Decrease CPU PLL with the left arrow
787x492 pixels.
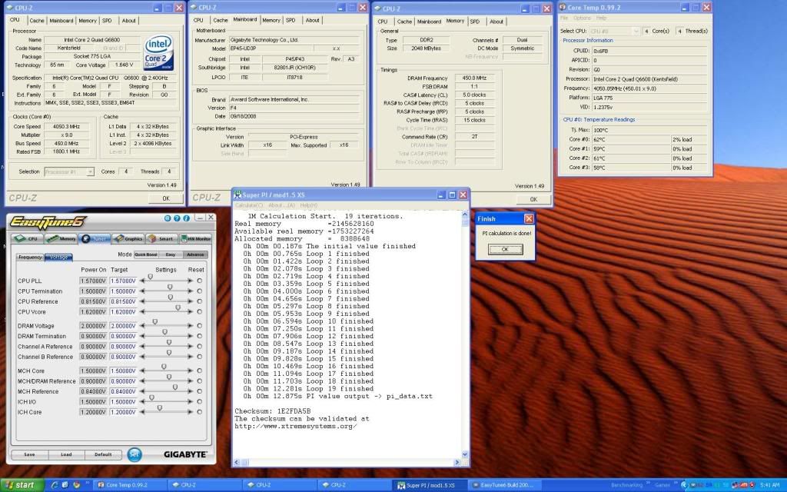(142, 281)
